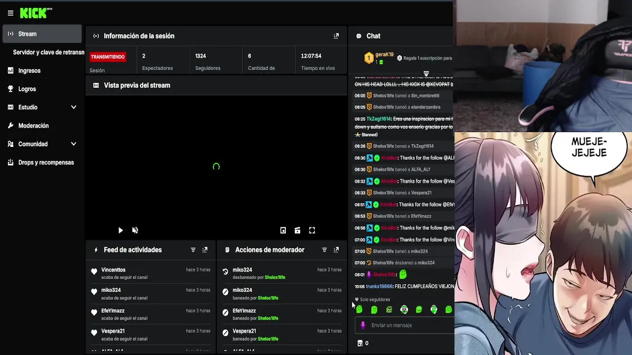Image resolution: width=632 pixels, height=355 pixels.
Task: Expand the Comunidad submenu chevron
Action: (74, 144)
